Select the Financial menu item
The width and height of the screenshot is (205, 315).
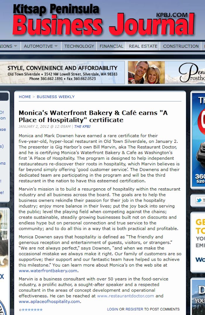[x=111, y=46]
